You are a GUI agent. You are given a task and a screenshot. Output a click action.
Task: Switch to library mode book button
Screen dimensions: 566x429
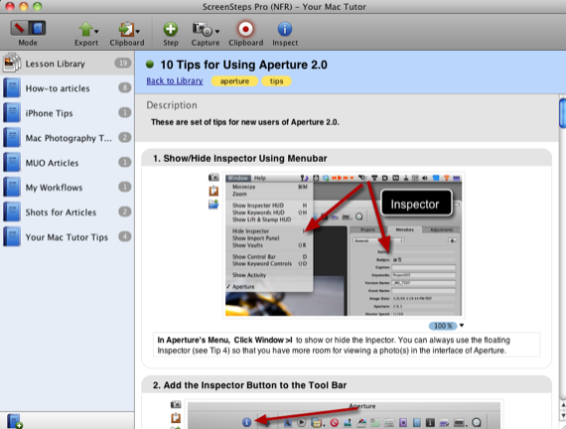coord(37,28)
